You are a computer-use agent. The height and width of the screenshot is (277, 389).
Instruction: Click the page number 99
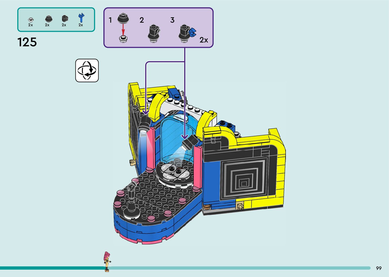[x=379, y=268]
